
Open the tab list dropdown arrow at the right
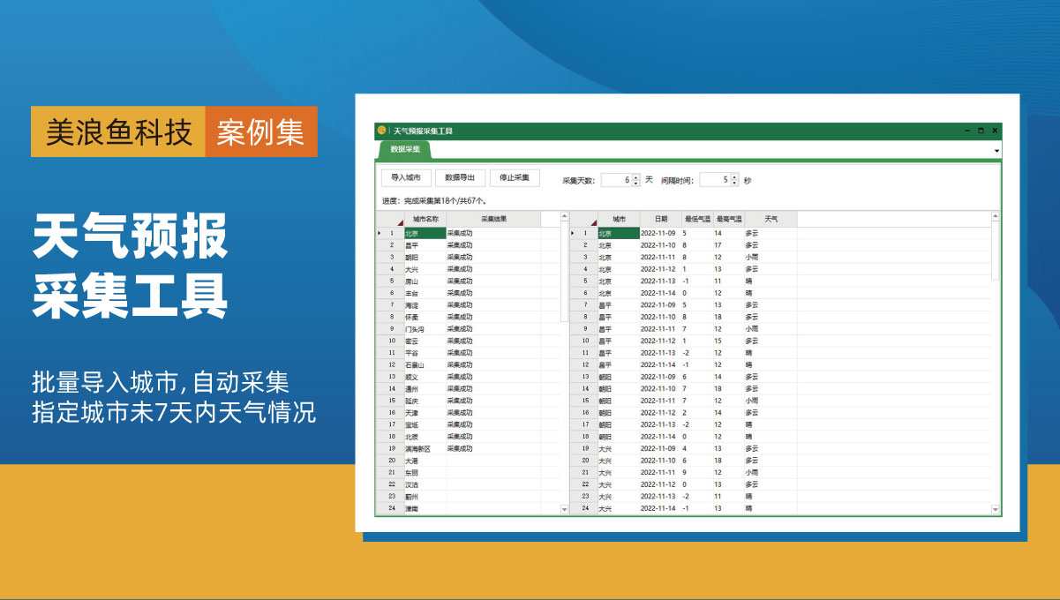(x=996, y=152)
